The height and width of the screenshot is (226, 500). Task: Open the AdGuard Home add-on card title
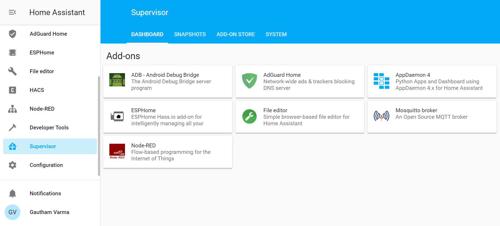point(282,75)
